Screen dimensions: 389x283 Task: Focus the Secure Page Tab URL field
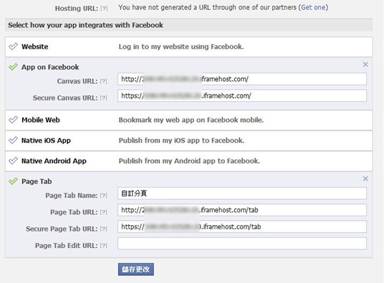tap(242, 227)
